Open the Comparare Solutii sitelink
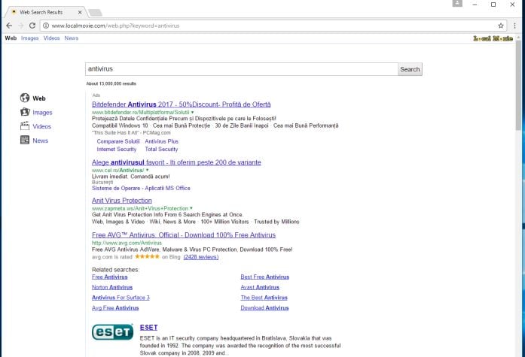 click(118, 141)
